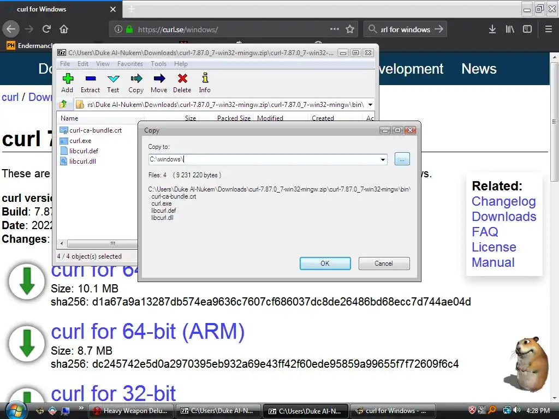This screenshot has height=419, width=559.
Task: Reload the page in Firefox
Action: (x=46, y=29)
